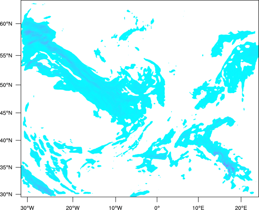Click the 20°W longitude label
Viewport: 259px width, 210px height.
73,208
